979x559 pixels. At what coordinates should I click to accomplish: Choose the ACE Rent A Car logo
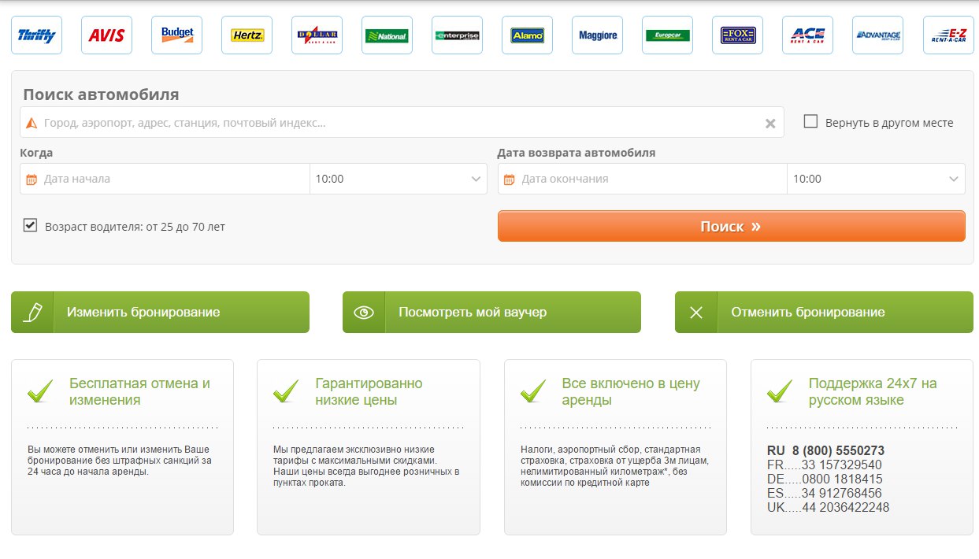coord(808,35)
